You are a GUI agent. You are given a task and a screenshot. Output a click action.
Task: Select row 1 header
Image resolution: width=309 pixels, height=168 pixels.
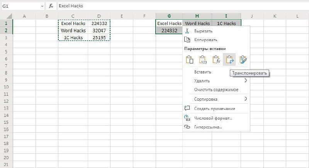click(6, 23)
